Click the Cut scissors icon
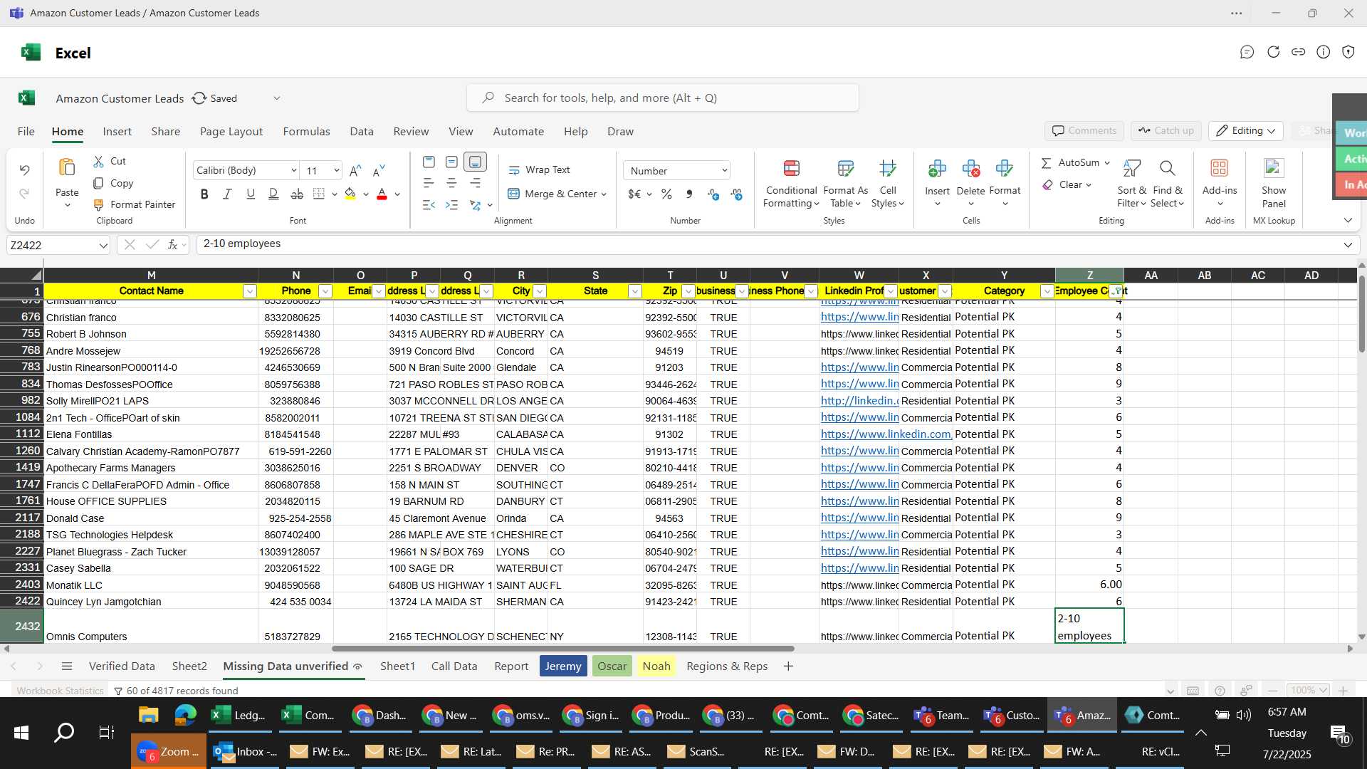The height and width of the screenshot is (769, 1367). [x=99, y=162]
